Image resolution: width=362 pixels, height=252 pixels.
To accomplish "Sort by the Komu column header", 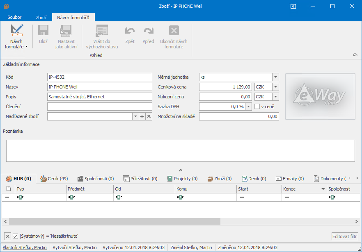I will 206,189.
